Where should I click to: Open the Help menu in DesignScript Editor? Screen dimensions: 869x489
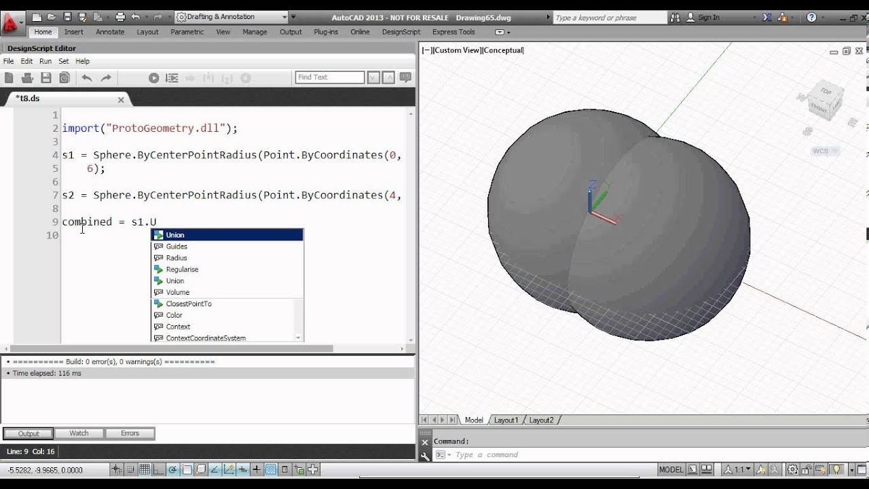click(82, 61)
